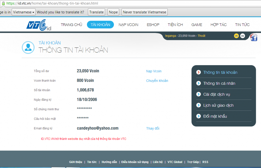Click the green padlock security icon
Screen dimensions: 261x168
[x=3, y=3]
